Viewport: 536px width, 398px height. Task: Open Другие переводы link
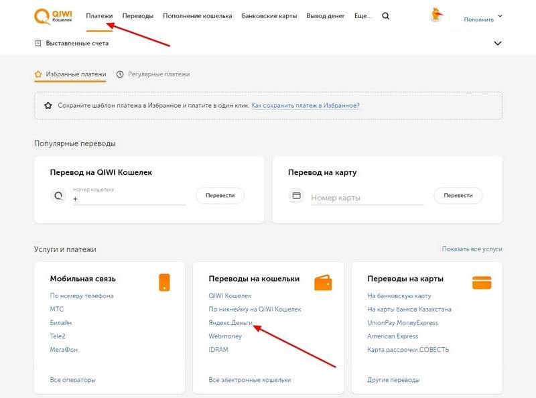(x=393, y=380)
